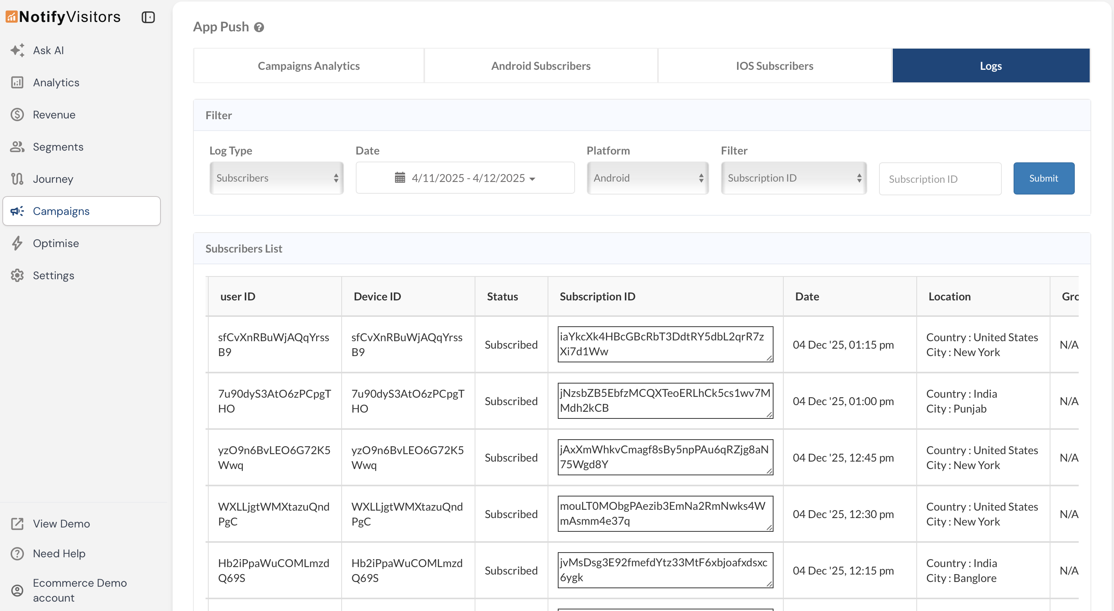Expand the Platform Android dropdown
This screenshot has height=611, width=1114.
click(647, 178)
